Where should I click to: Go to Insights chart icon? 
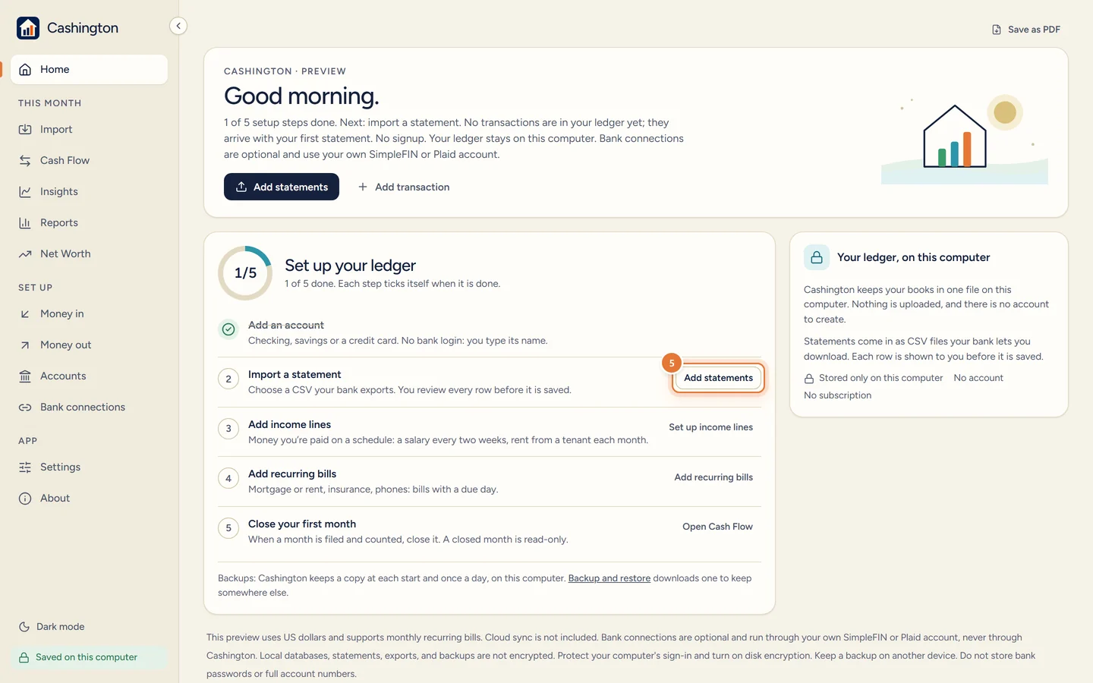tap(25, 192)
